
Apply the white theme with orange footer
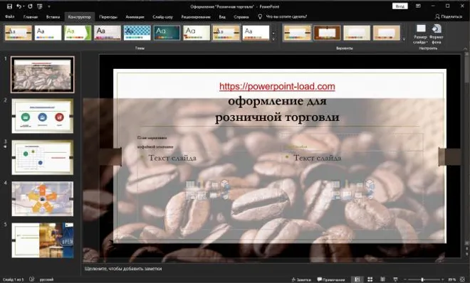coord(256,33)
